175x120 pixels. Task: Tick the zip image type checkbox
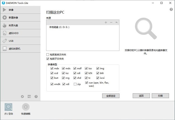[x=75, y=84]
